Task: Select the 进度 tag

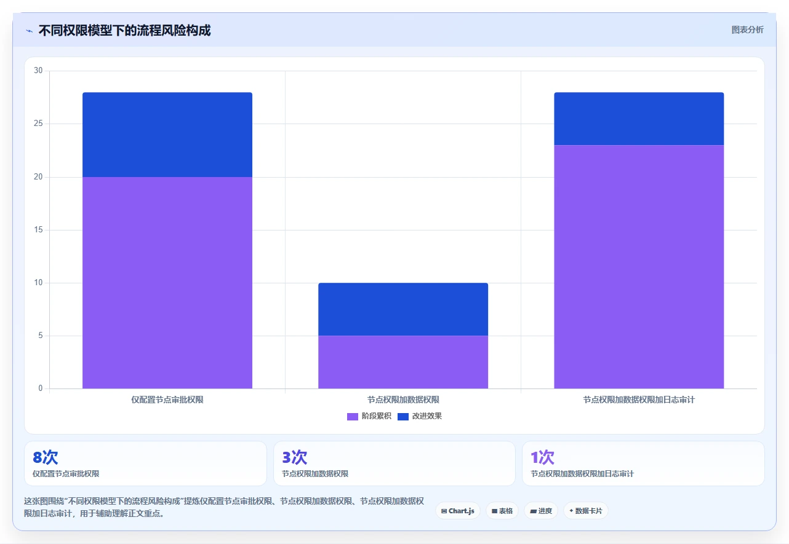Action: click(541, 511)
